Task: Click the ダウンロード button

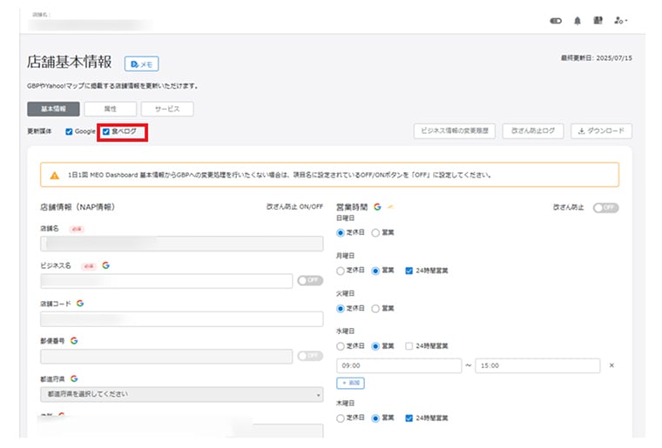Action: [601, 131]
